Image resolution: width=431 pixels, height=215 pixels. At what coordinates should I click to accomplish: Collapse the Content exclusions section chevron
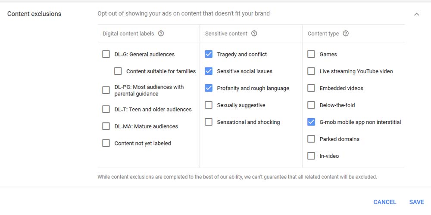[x=416, y=14]
